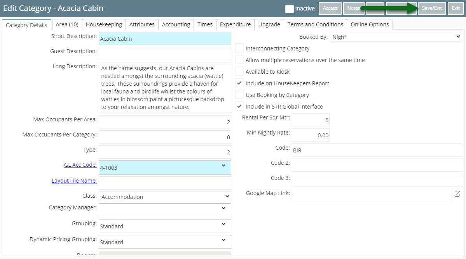Focus the Max Occupants Per Category field

click(165, 137)
